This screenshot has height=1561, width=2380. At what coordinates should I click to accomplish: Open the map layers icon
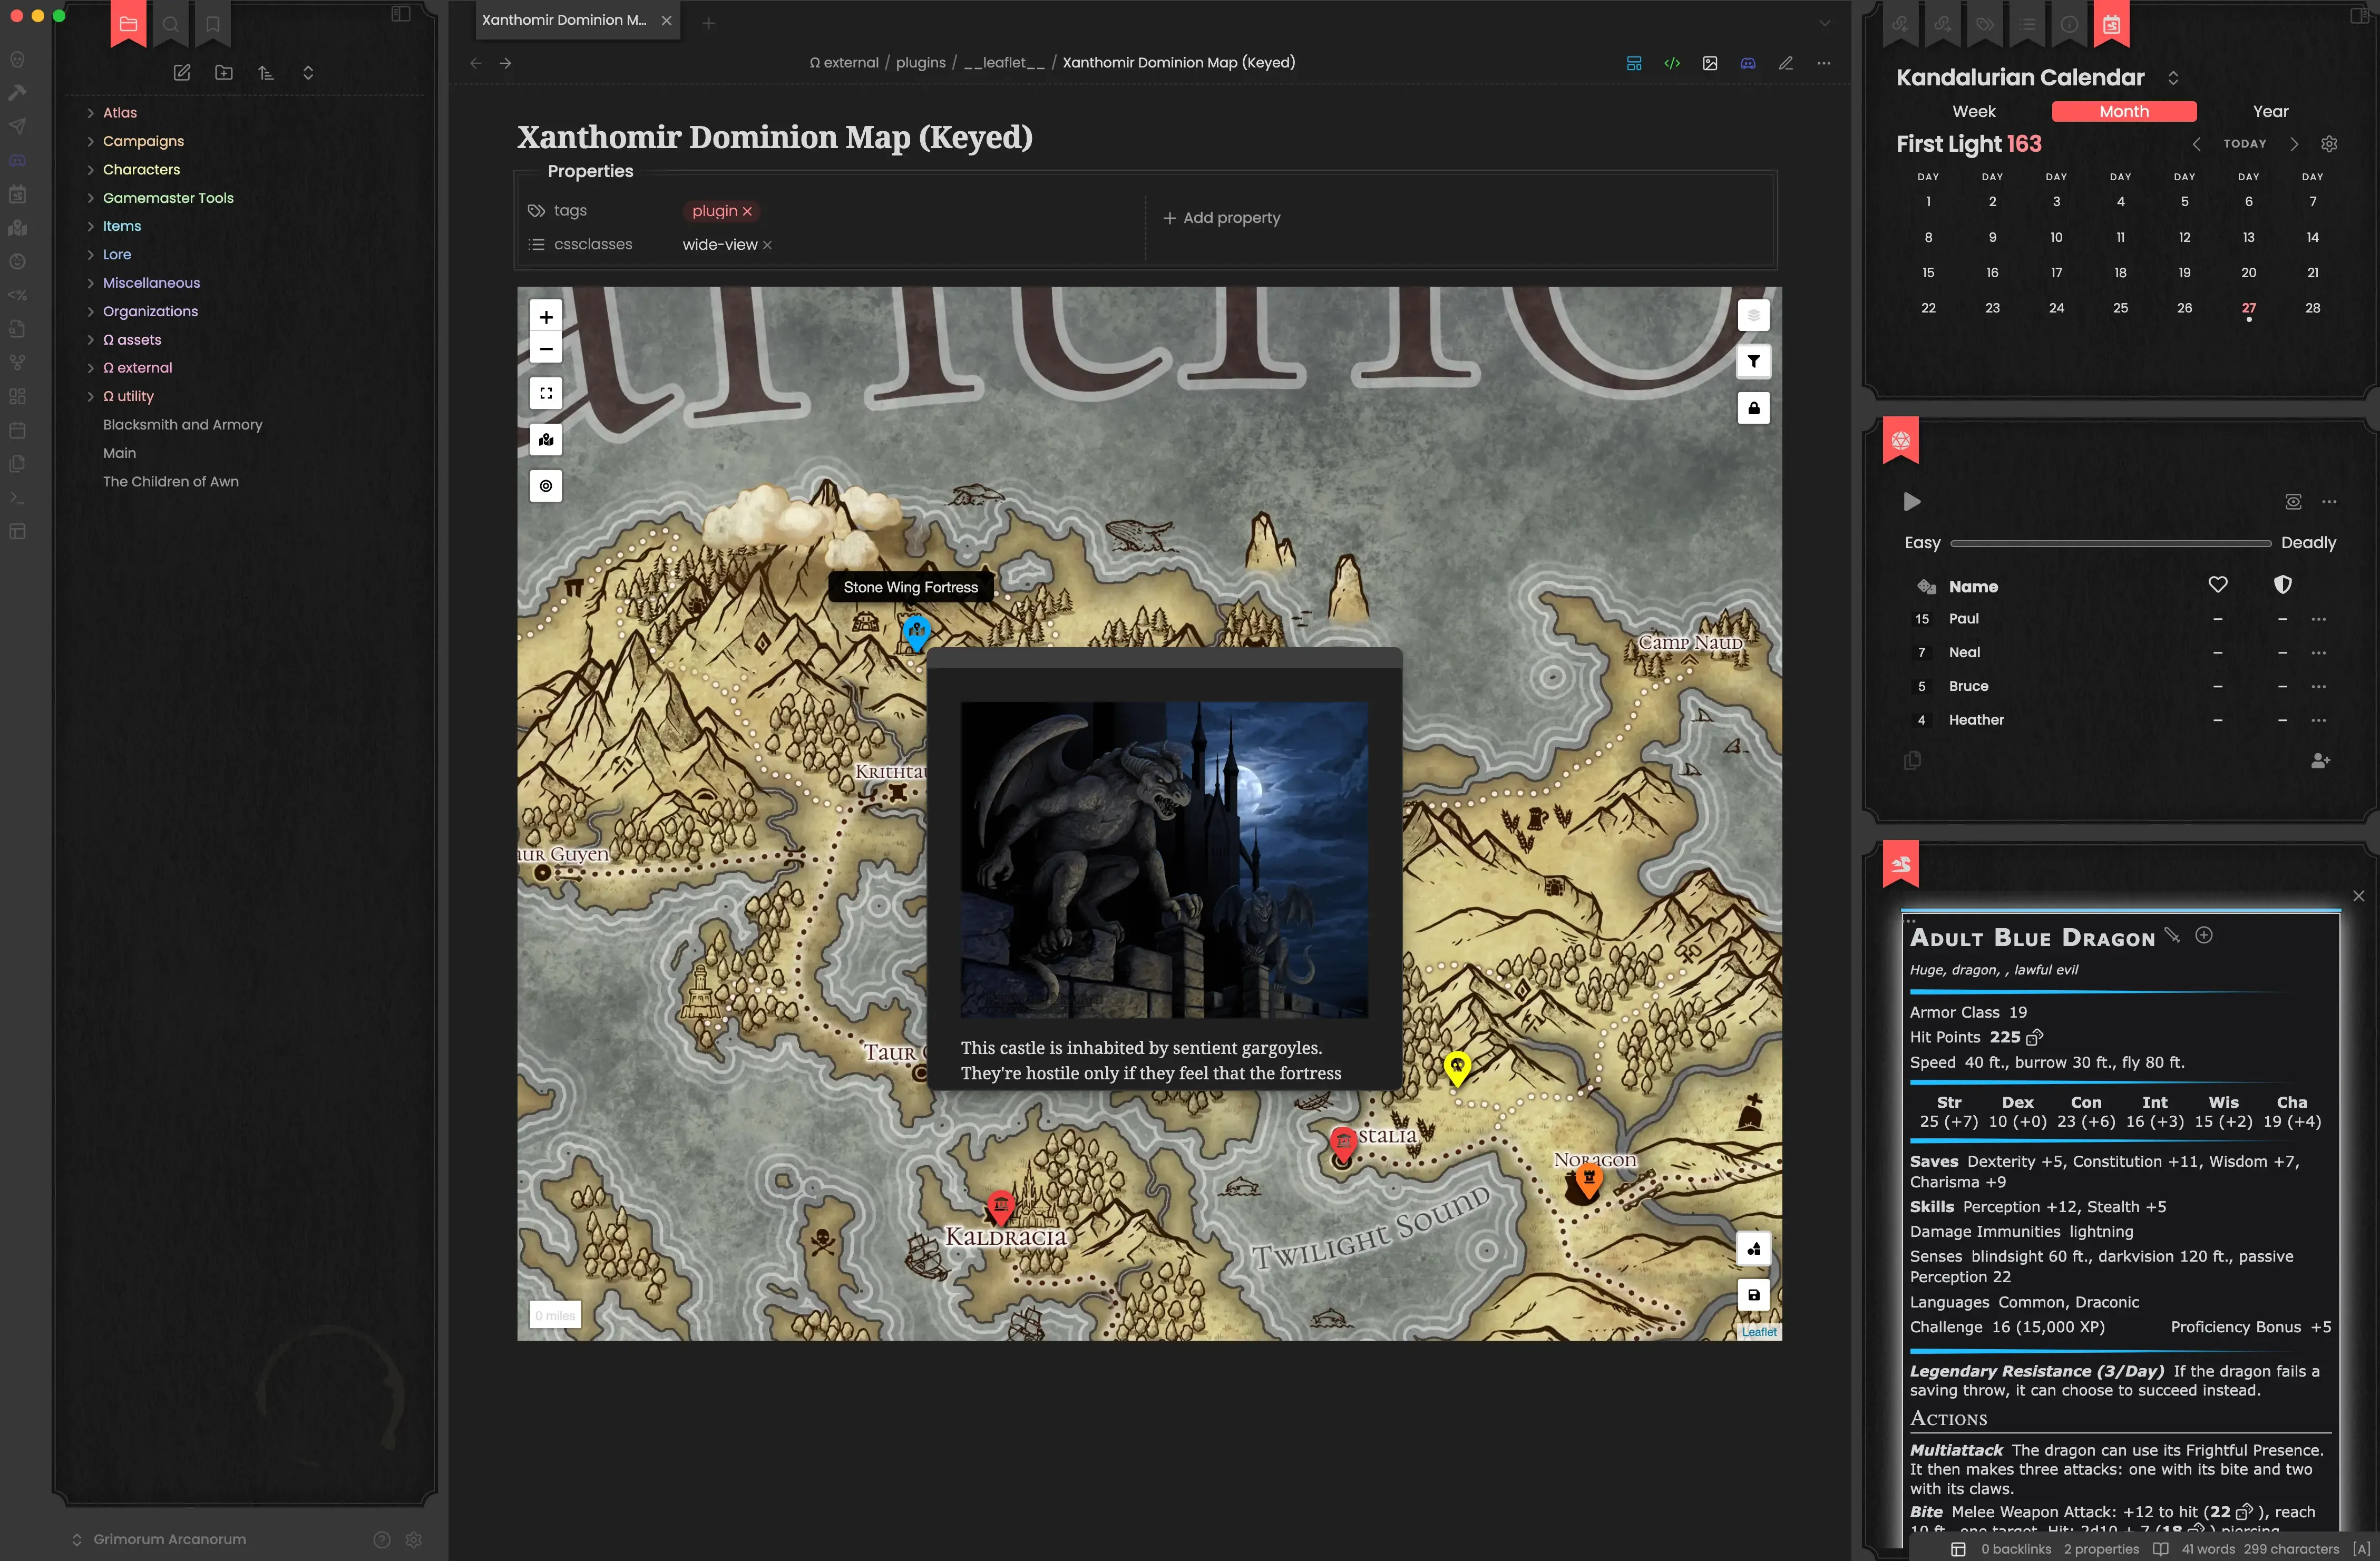[x=1753, y=315]
